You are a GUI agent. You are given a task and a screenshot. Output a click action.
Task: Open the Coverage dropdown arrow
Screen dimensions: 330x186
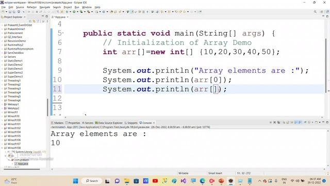pos(85,12)
